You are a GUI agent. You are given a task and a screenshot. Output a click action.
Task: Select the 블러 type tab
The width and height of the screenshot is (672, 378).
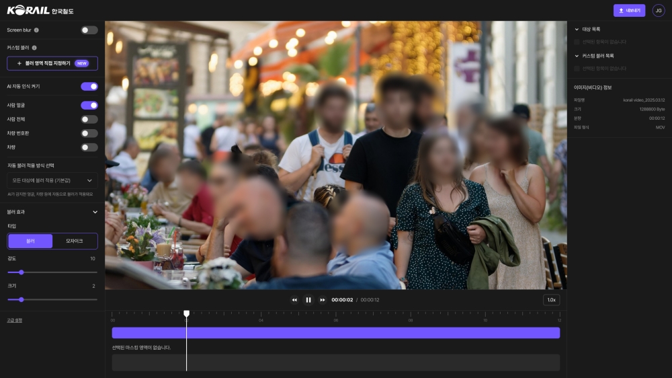pyautogui.click(x=30, y=241)
